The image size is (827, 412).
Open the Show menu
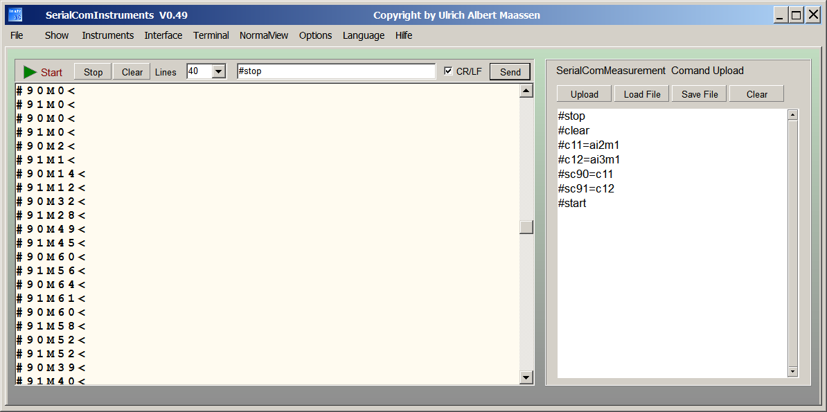56,35
